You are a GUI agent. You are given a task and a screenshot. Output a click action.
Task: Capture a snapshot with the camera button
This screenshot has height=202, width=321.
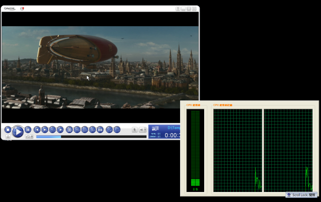100,130
